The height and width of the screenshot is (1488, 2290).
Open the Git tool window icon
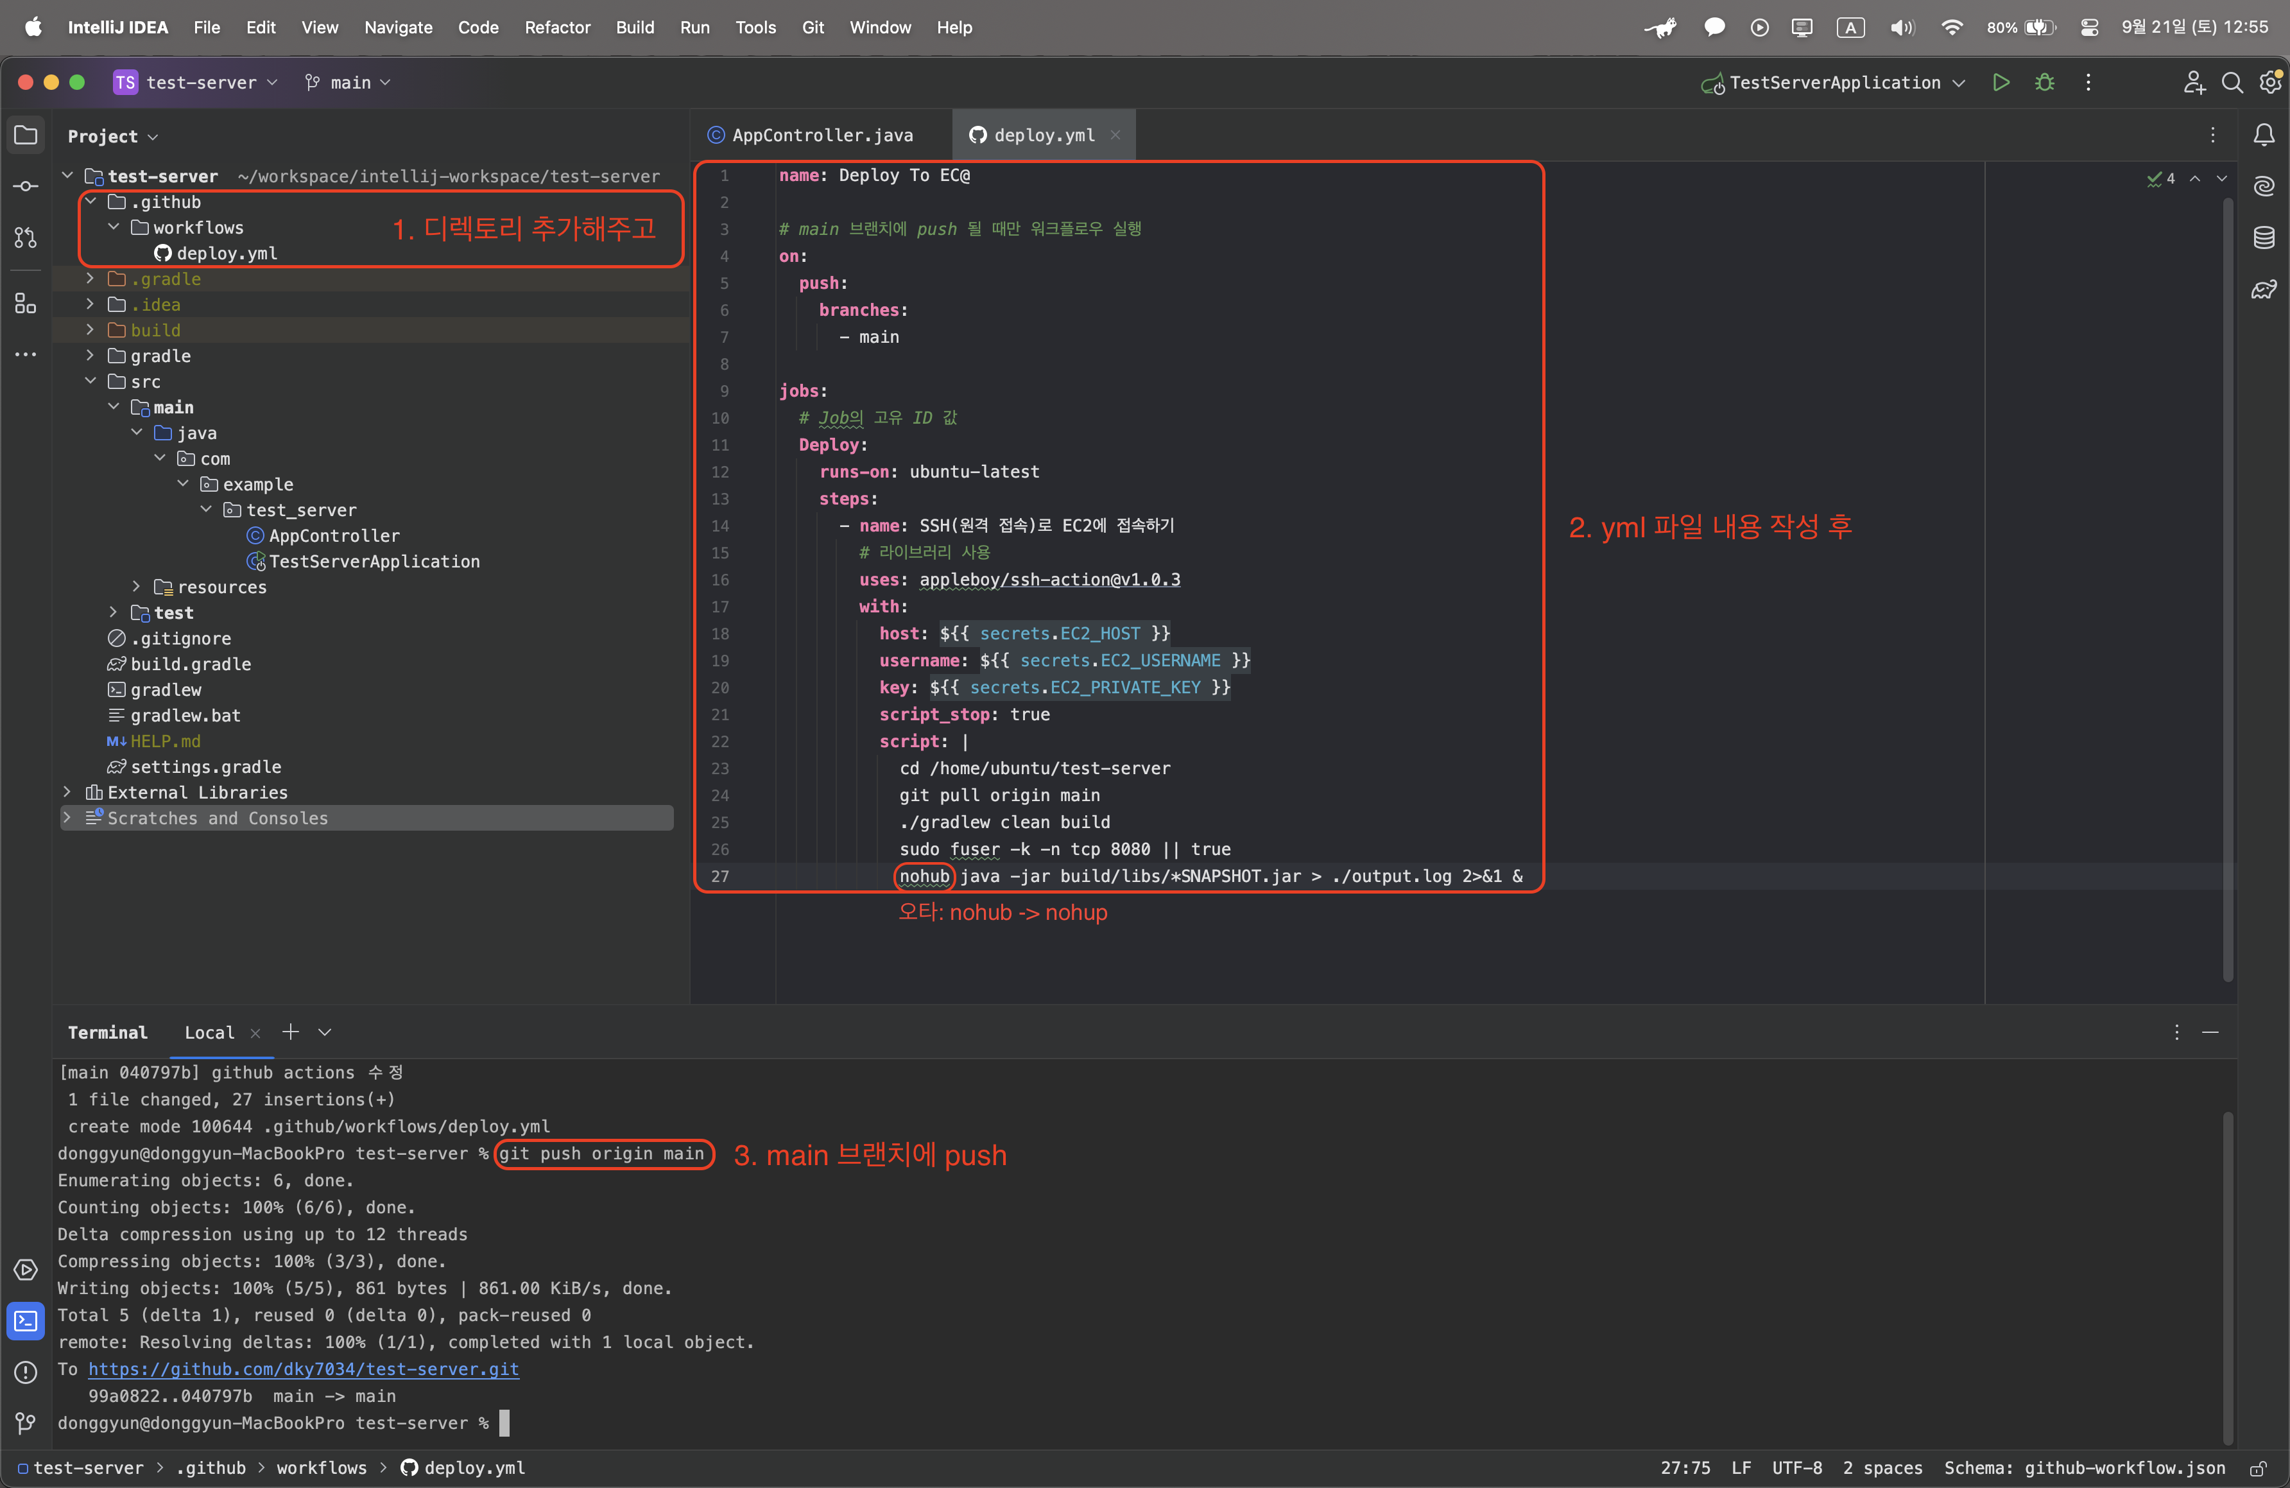(26, 1423)
